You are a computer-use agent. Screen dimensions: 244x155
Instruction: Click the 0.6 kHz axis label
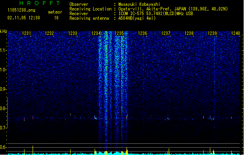coord(3,147)
